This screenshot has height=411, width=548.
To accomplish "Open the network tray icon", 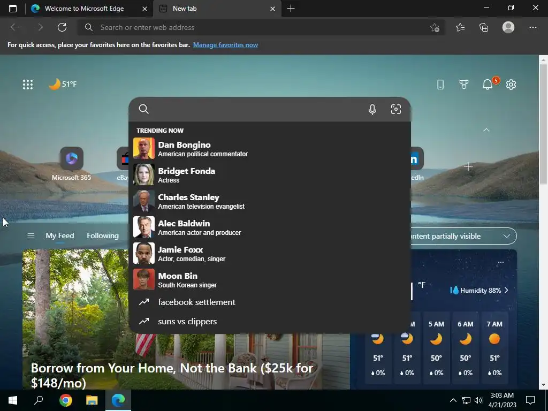I will click(x=466, y=400).
